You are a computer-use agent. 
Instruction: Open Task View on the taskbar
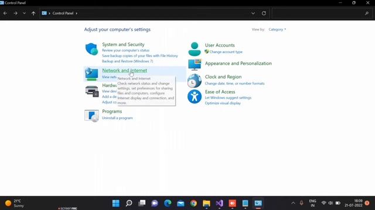142,204
